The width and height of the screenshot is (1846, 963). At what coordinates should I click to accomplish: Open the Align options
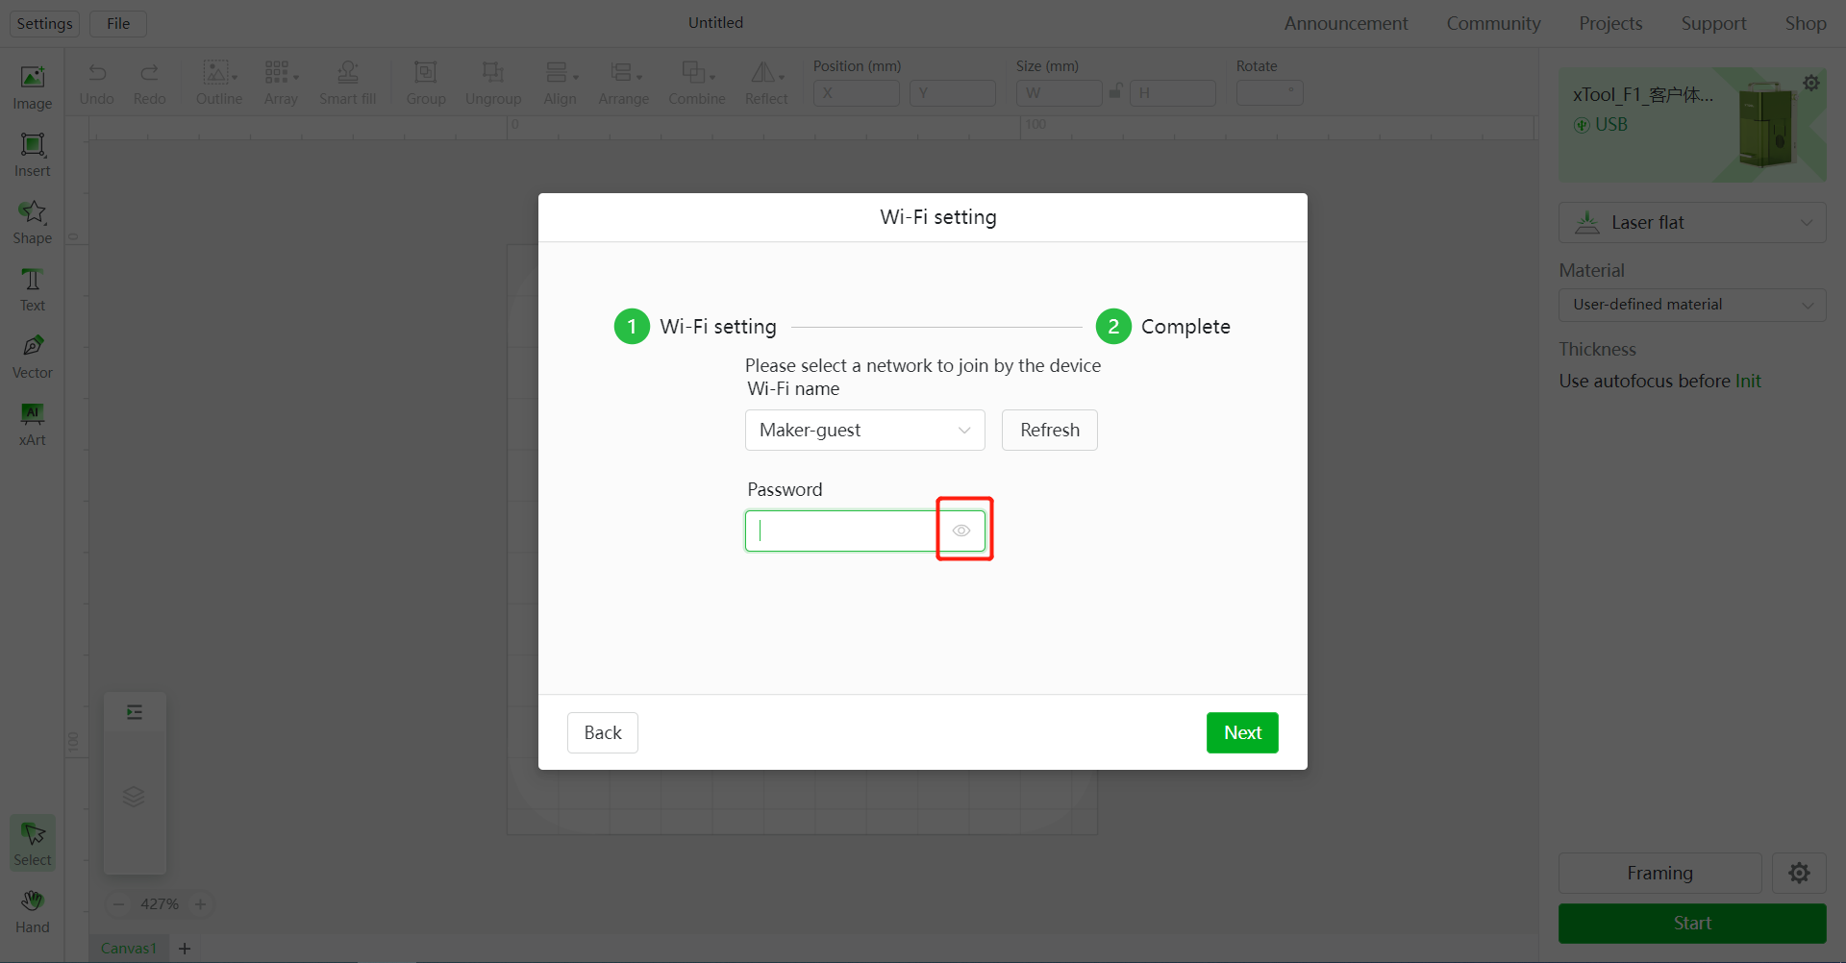pos(561,84)
